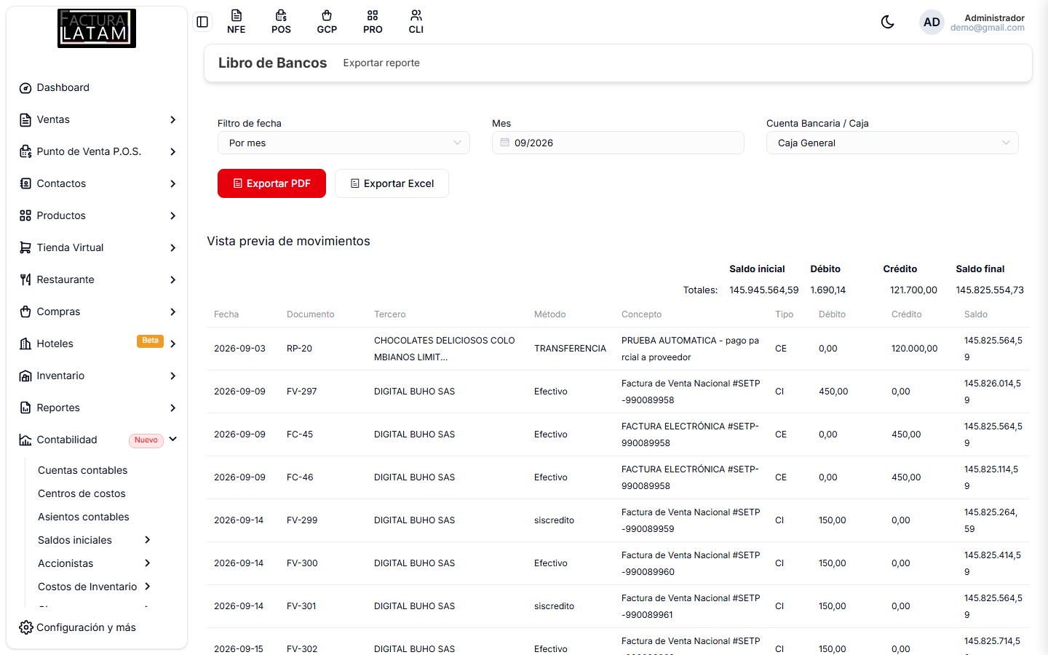Click the Inventario warehouse icon
Image resolution: width=1048 pixels, height=655 pixels.
coord(25,376)
